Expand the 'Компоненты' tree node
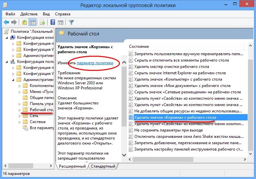256x179 pixels. click(x=19, y=86)
